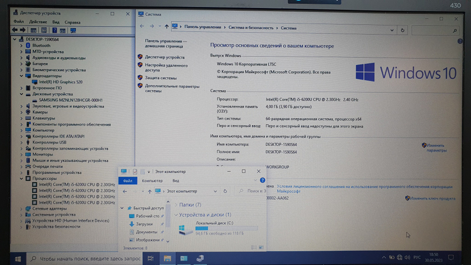
Task: Show hidden tray icons chevron
Action: point(384,257)
